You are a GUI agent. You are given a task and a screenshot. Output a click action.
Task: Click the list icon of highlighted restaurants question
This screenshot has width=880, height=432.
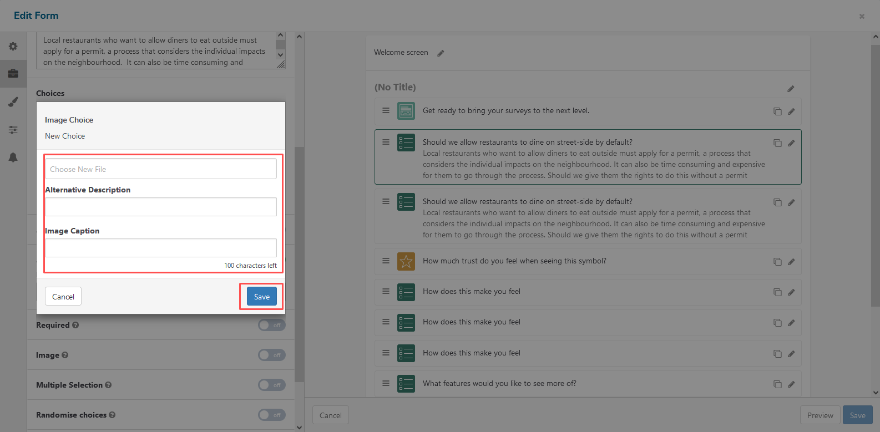(x=406, y=143)
